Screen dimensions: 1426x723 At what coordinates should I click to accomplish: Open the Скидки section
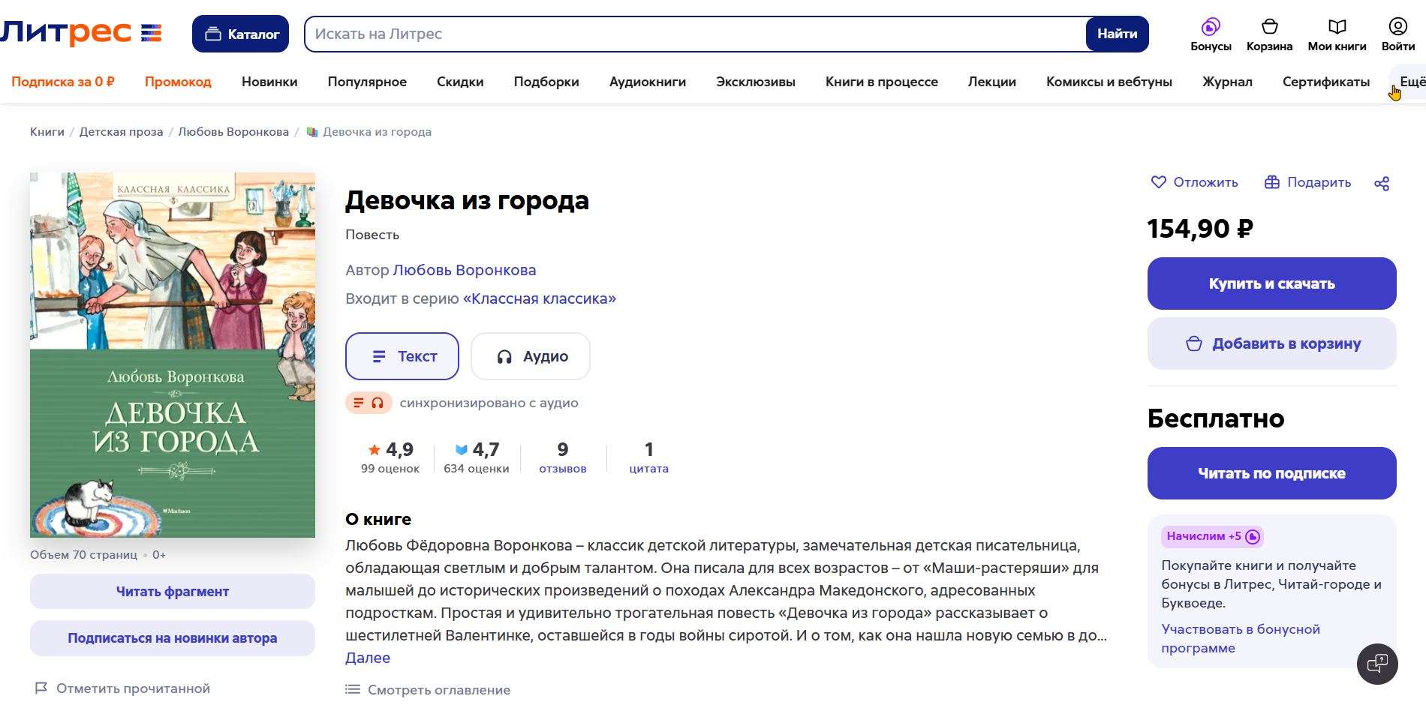click(x=460, y=82)
